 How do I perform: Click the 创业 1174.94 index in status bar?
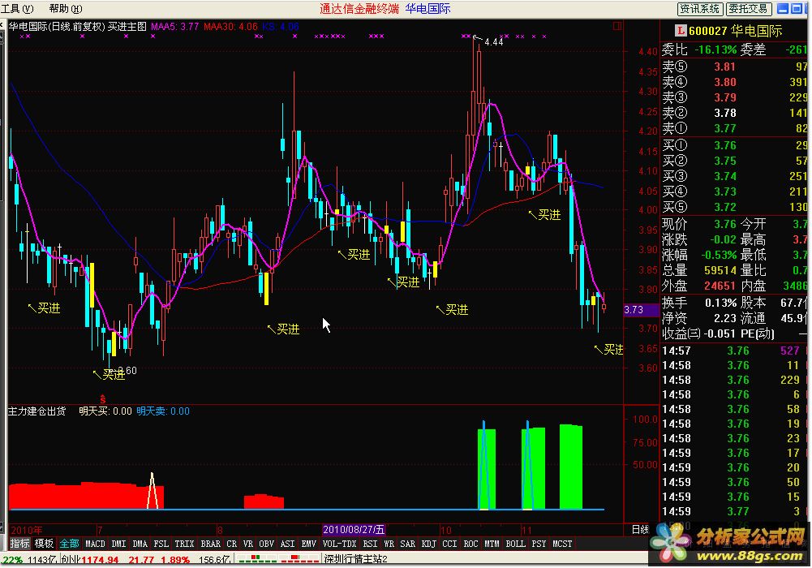coord(89,560)
